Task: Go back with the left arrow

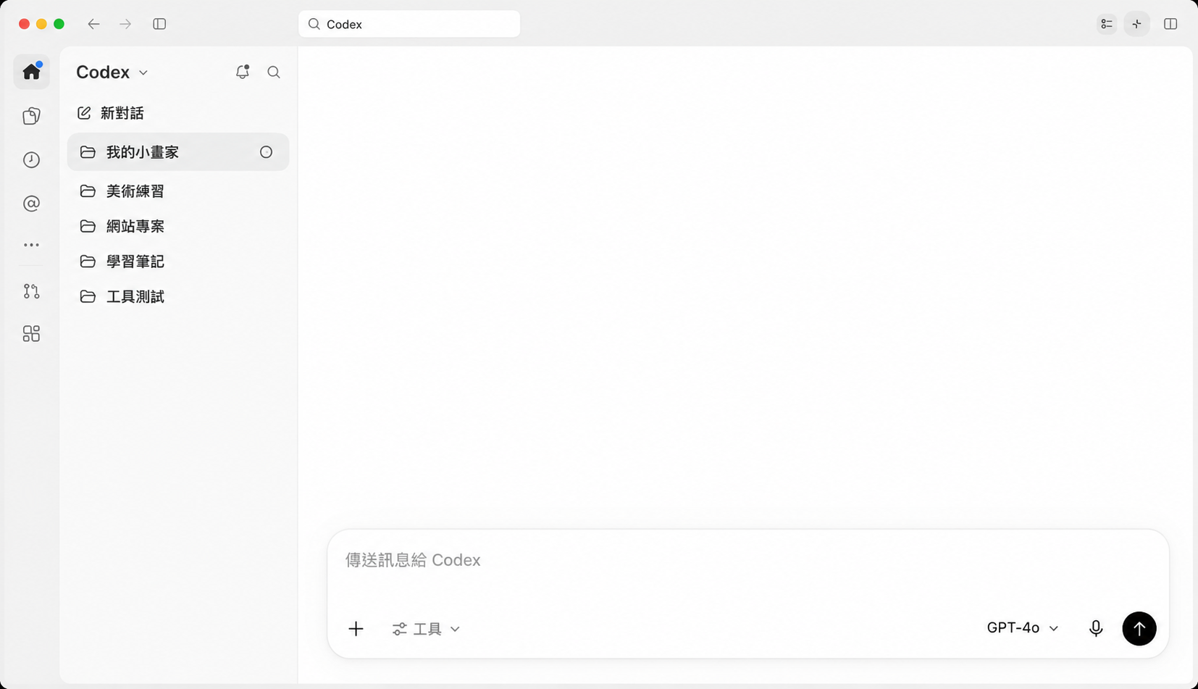Action: tap(93, 24)
